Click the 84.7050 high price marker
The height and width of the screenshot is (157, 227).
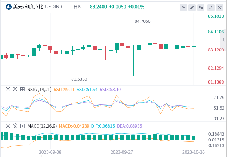(142, 21)
